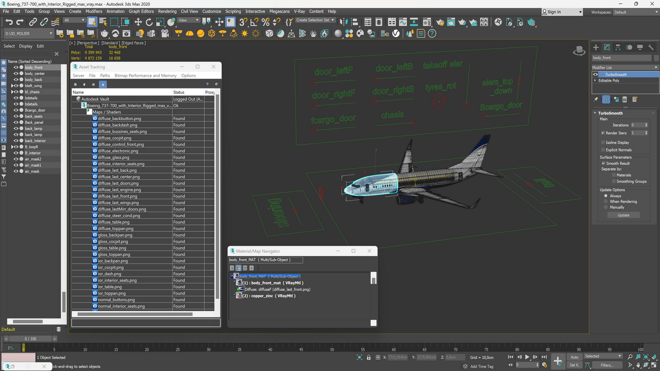Expand Boeing_737-700 file node in Asset Tracking

[78, 105]
